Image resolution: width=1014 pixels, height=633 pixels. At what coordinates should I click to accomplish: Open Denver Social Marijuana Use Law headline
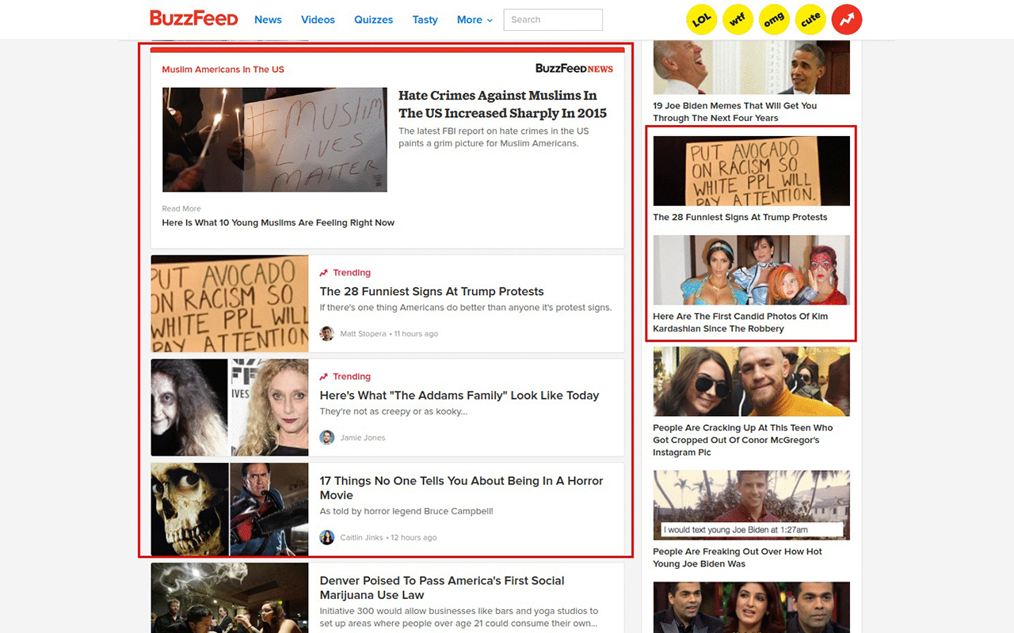click(x=442, y=588)
